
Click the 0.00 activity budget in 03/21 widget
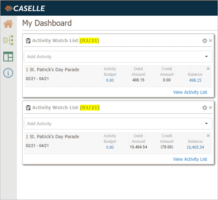pyautogui.click(x=110, y=147)
